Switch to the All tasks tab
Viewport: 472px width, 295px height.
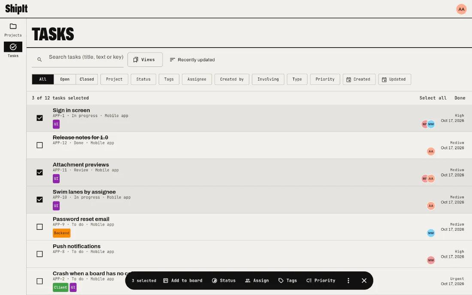(x=43, y=79)
